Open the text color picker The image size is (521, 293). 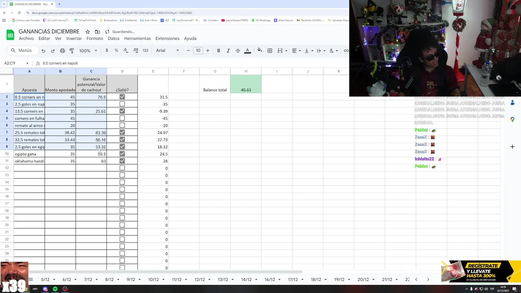pyautogui.click(x=247, y=50)
